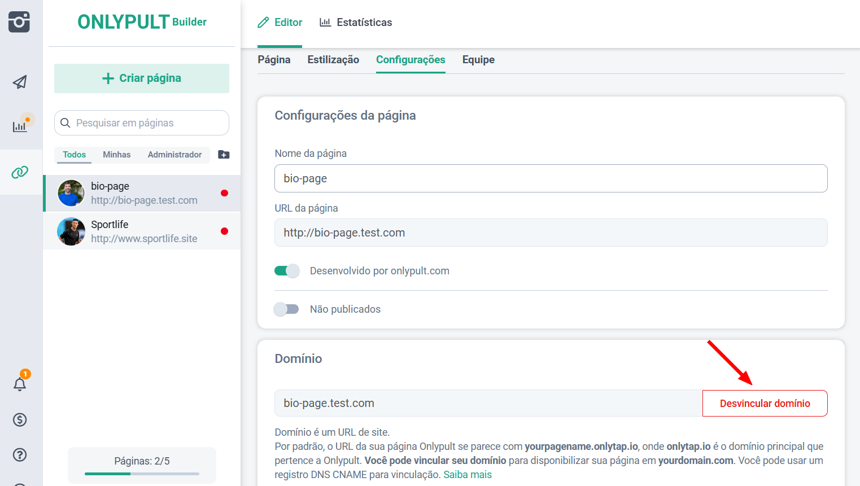Filter pages by Administrador
Viewport: 860px width, 486px height.
174,155
